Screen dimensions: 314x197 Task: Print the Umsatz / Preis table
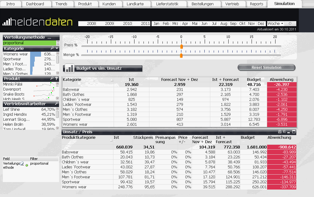click(280, 132)
